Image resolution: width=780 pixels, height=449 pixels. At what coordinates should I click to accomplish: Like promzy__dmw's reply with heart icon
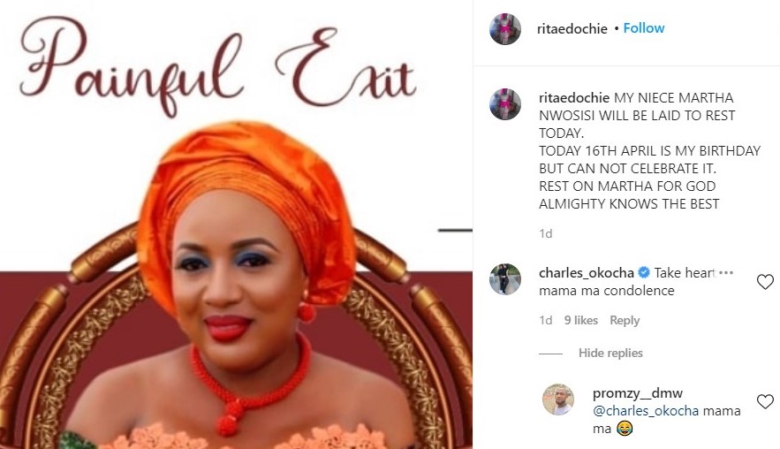pos(765,401)
